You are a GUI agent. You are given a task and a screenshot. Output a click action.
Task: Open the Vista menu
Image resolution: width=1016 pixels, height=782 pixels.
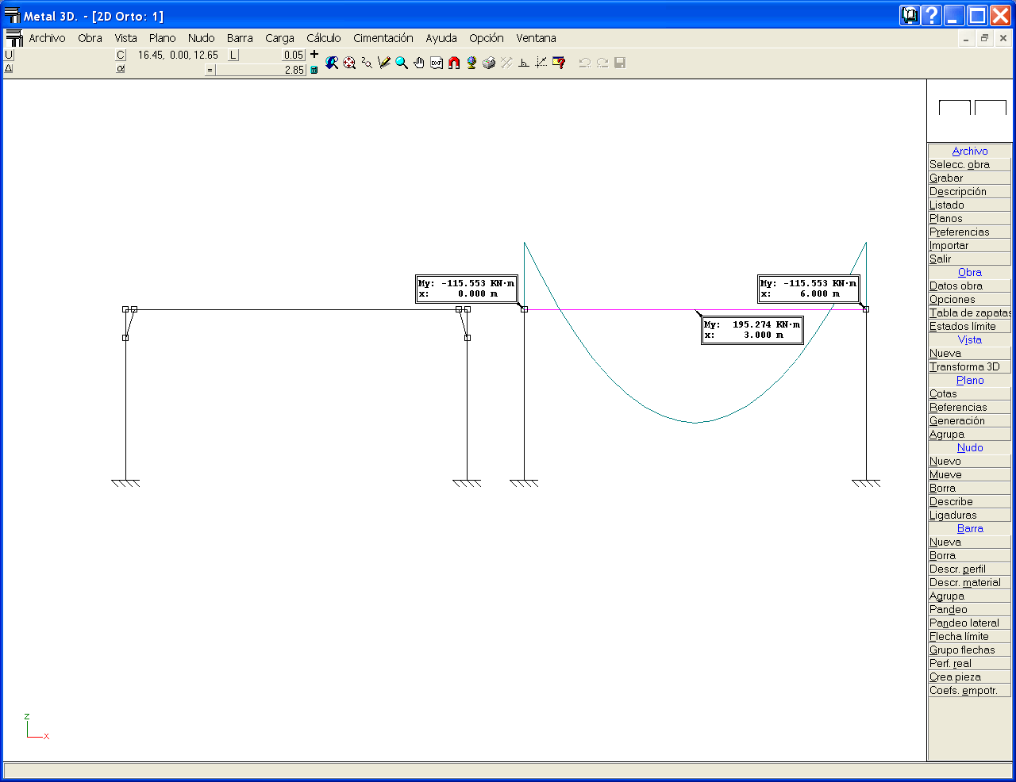pyautogui.click(x=125, y=38)
